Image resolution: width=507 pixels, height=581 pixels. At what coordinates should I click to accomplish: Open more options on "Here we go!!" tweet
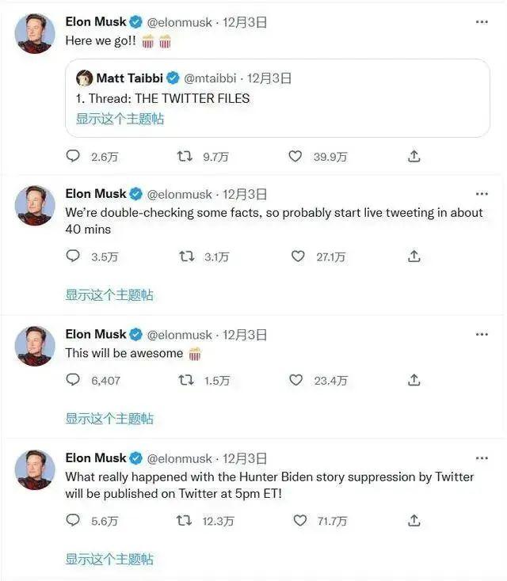(x=482, y=22)
